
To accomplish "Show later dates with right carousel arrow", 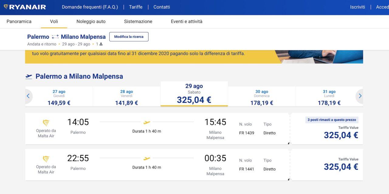I will pyautogui.click(x=360, y=96).
